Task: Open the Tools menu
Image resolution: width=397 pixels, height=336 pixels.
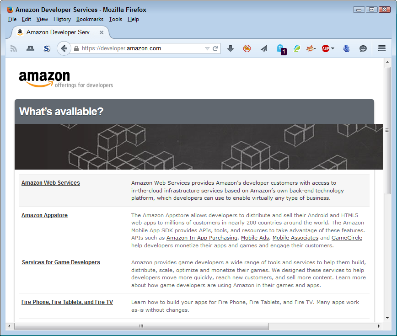Action: click(115, 19)
